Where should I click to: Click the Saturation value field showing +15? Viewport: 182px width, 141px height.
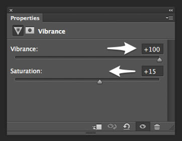153,71
